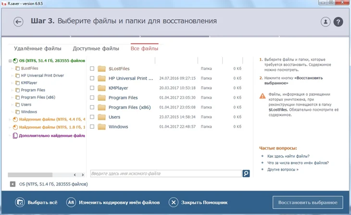The height and width of the screenshot is (215, 351).
Task: Click icon of found files 4.4 Гб
Action: click(x=15, y=120)
